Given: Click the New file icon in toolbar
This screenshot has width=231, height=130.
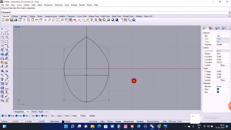Looking at the screenshot, I should click(3, 20).
